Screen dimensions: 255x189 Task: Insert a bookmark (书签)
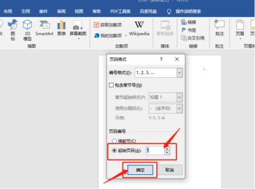(x=189, y=30)
